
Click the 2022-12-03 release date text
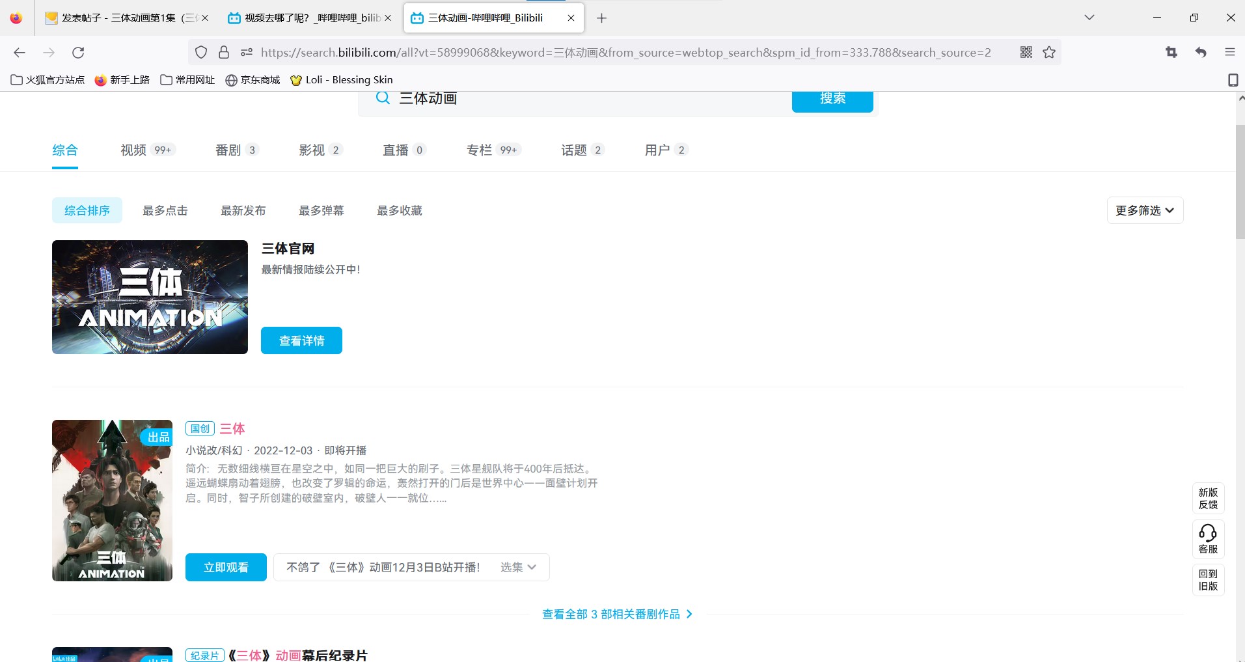coord(283,450)
